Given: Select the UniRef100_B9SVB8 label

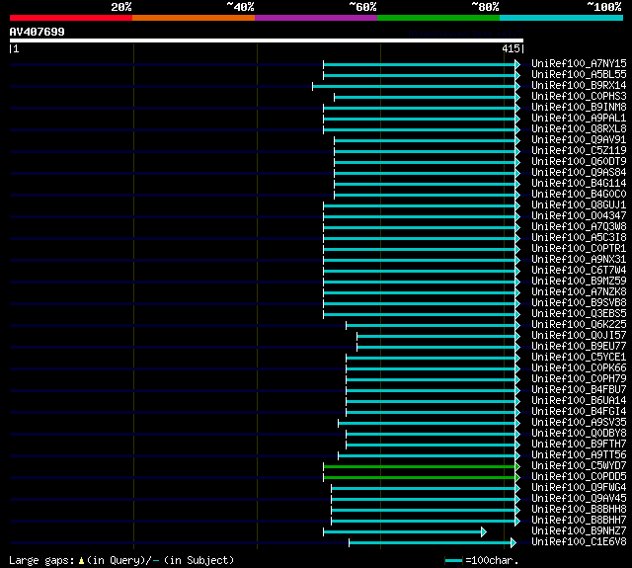Looking at the screenshot, I should [579, 303].
